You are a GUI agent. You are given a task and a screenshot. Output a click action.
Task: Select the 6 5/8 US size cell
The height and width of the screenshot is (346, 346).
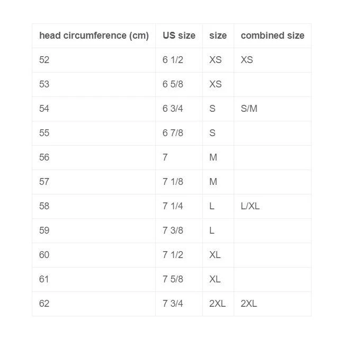pyautogui.click(x=173, y=84)
